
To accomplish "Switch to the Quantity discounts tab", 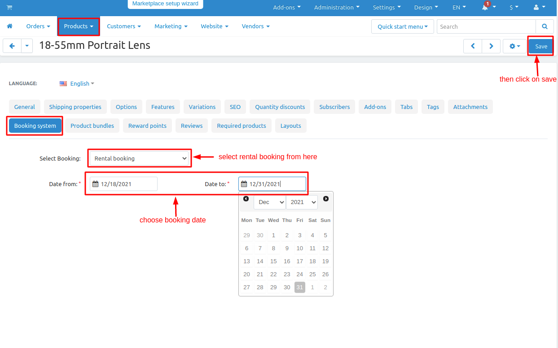I will point(280,107).
